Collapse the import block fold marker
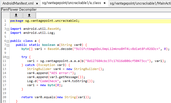 coord(8,29)
